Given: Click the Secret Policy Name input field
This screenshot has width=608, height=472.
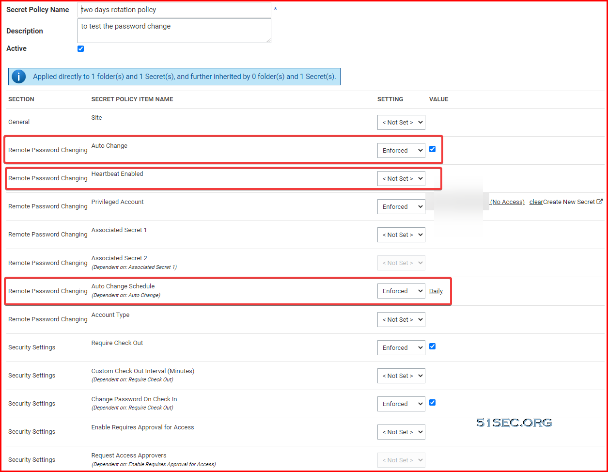Looking at the screenshot, I should 174,10.
